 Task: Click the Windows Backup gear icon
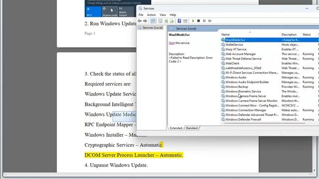(223, 87)
